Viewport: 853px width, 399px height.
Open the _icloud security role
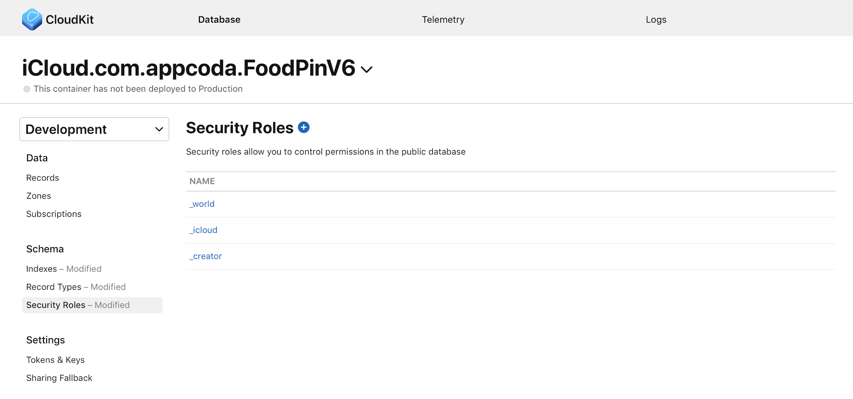coord(203,230)
